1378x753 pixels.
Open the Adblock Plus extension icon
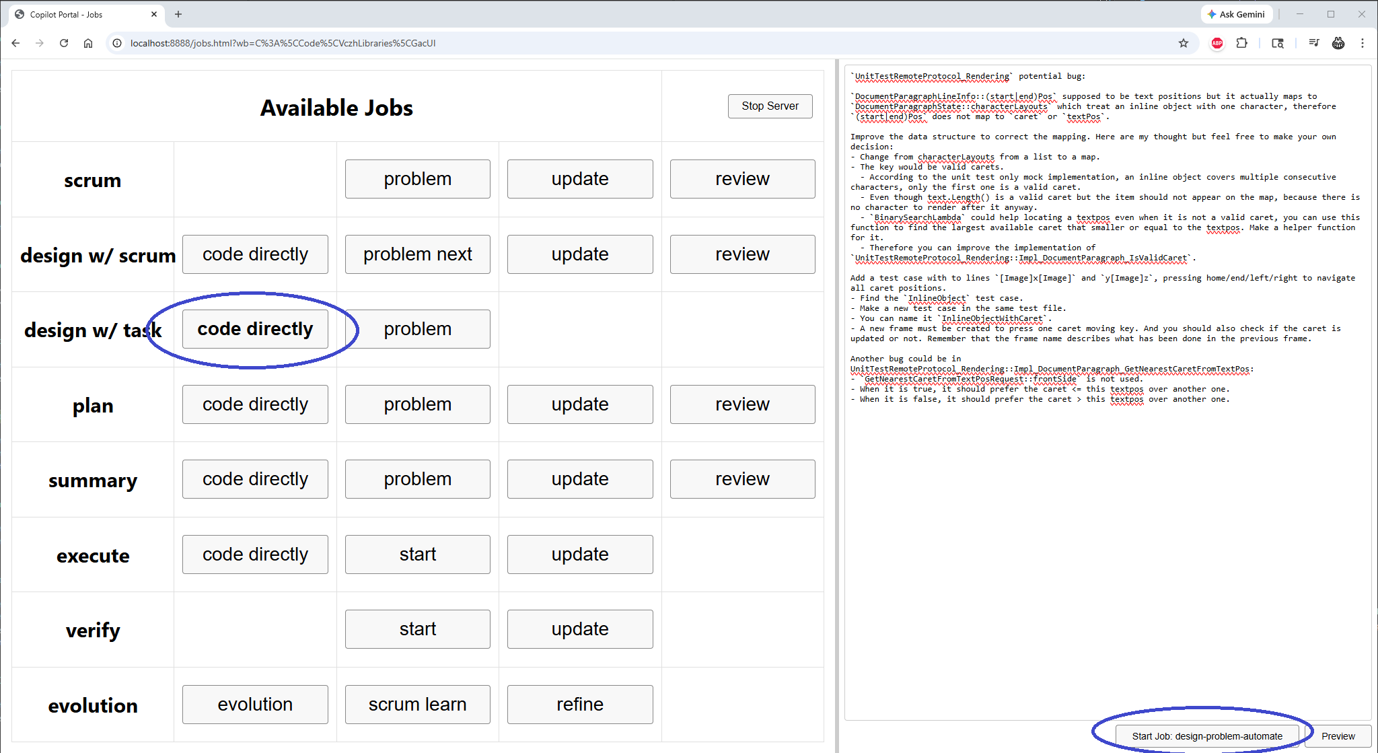tap(1217, 43)
